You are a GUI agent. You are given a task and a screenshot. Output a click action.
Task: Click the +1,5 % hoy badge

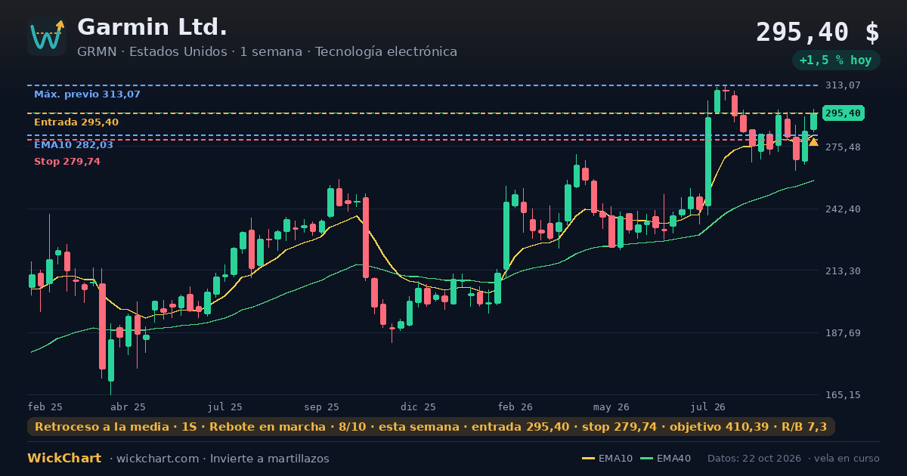tap(836, 60)
